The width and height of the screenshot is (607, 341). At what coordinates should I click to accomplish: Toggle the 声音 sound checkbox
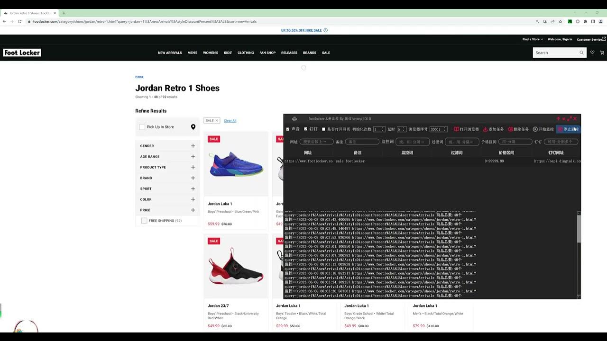pyautogui.click(x=288, y=129)
